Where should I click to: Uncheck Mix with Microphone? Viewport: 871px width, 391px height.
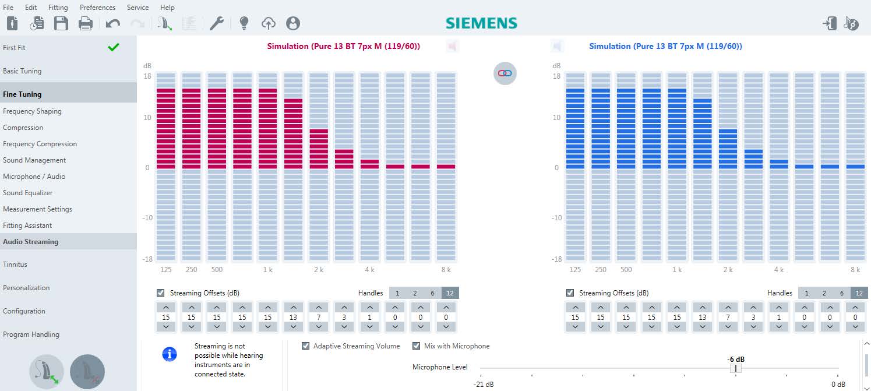click(417, 346)
